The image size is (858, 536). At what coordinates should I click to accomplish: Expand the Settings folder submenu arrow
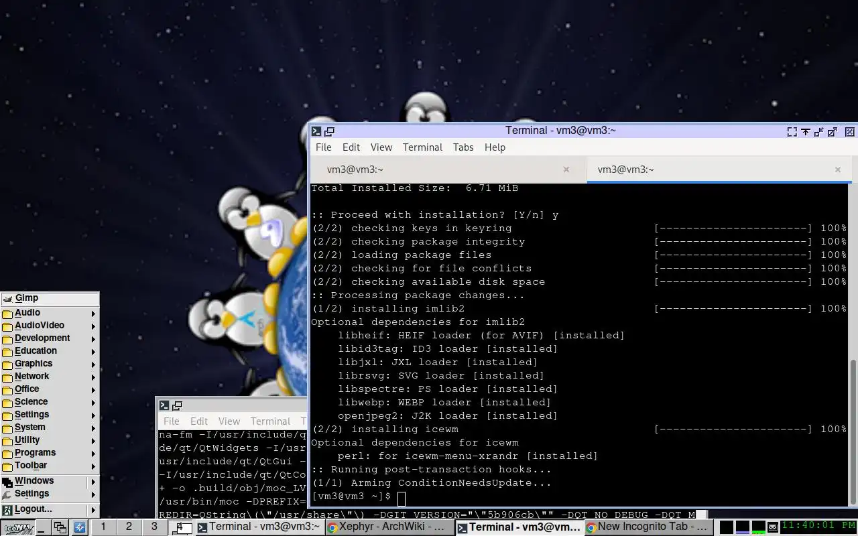(93, 415)
